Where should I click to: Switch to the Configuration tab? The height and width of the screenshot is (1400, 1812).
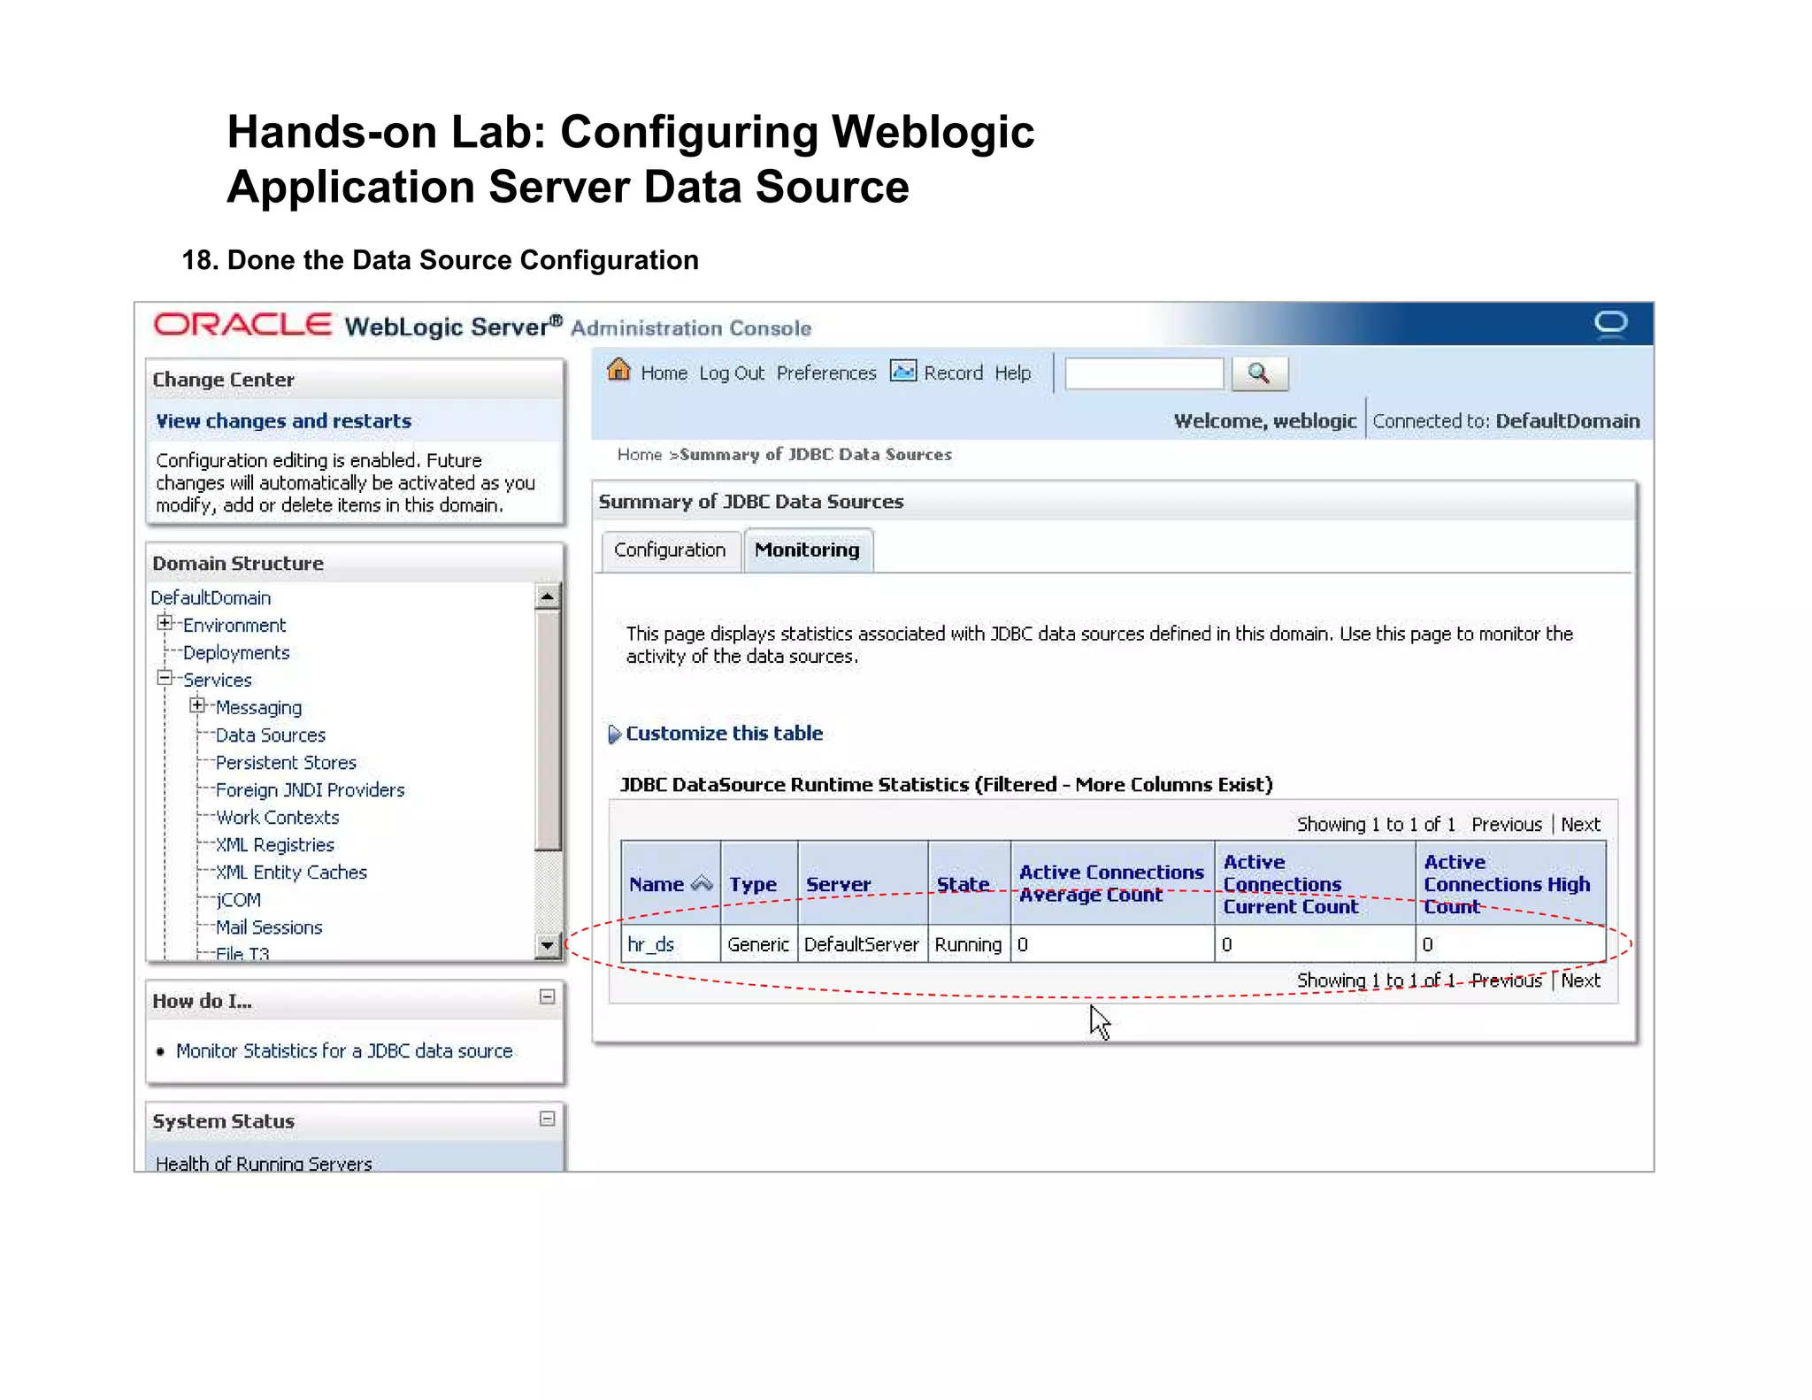click(669, 550)
